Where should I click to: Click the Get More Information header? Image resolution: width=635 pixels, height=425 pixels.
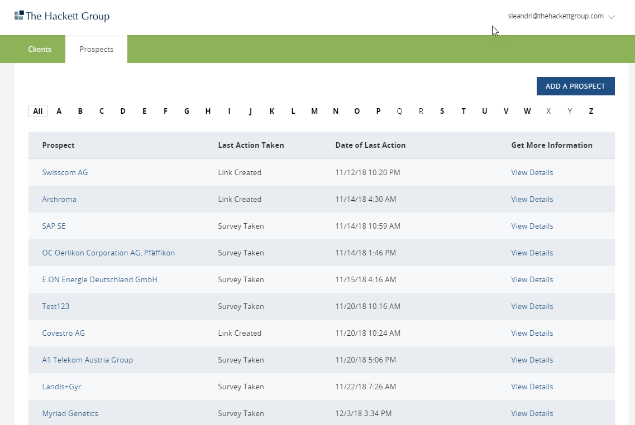click(x=552, y=145)
